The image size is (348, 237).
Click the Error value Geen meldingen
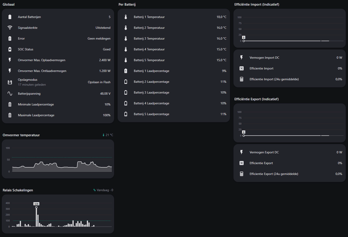pyautogui.click(x=99, y=38)
